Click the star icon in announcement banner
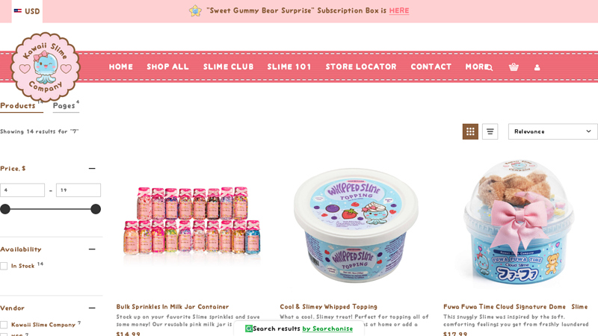 tap(195, 10)
